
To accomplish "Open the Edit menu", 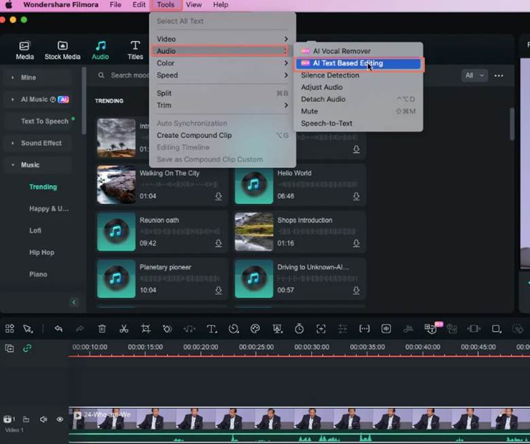I will click(x=139, y=5).
